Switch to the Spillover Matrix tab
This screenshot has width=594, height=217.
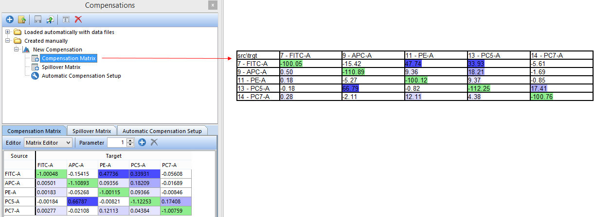pos(92,131)
